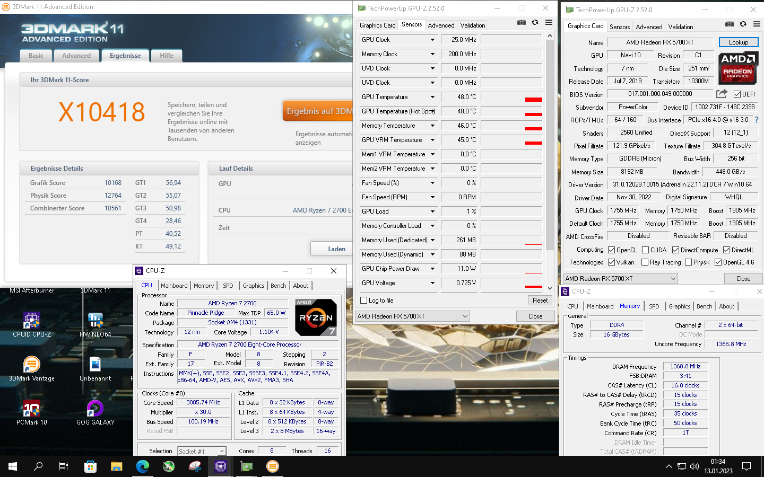Click the GPU name field AMD Radeon RX 5700 XT
Screen dimensions: 764x477
coord(659,42)
